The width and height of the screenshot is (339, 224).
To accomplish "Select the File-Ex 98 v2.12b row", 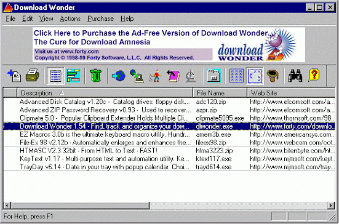I will coord(169,143).
